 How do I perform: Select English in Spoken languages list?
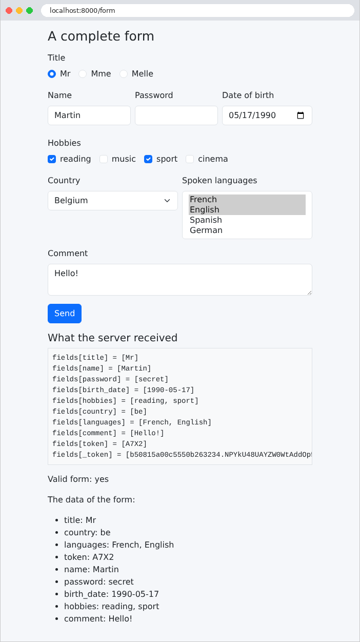click(247, 210)
